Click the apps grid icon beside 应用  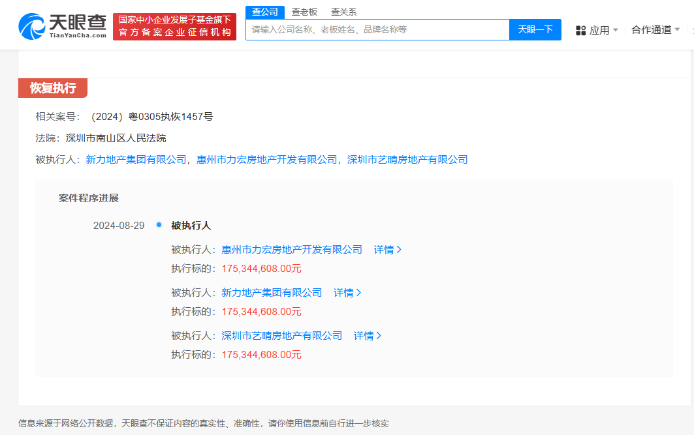[x=580, y=30]
